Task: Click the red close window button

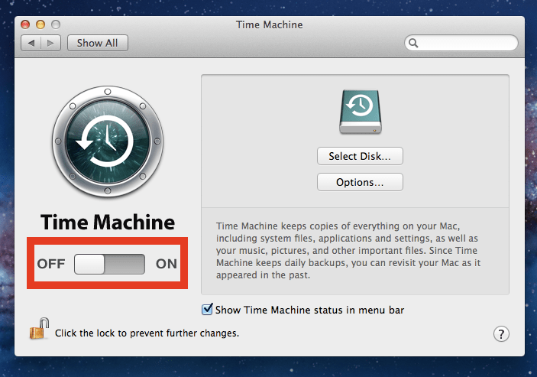Action: pos(25,24)
